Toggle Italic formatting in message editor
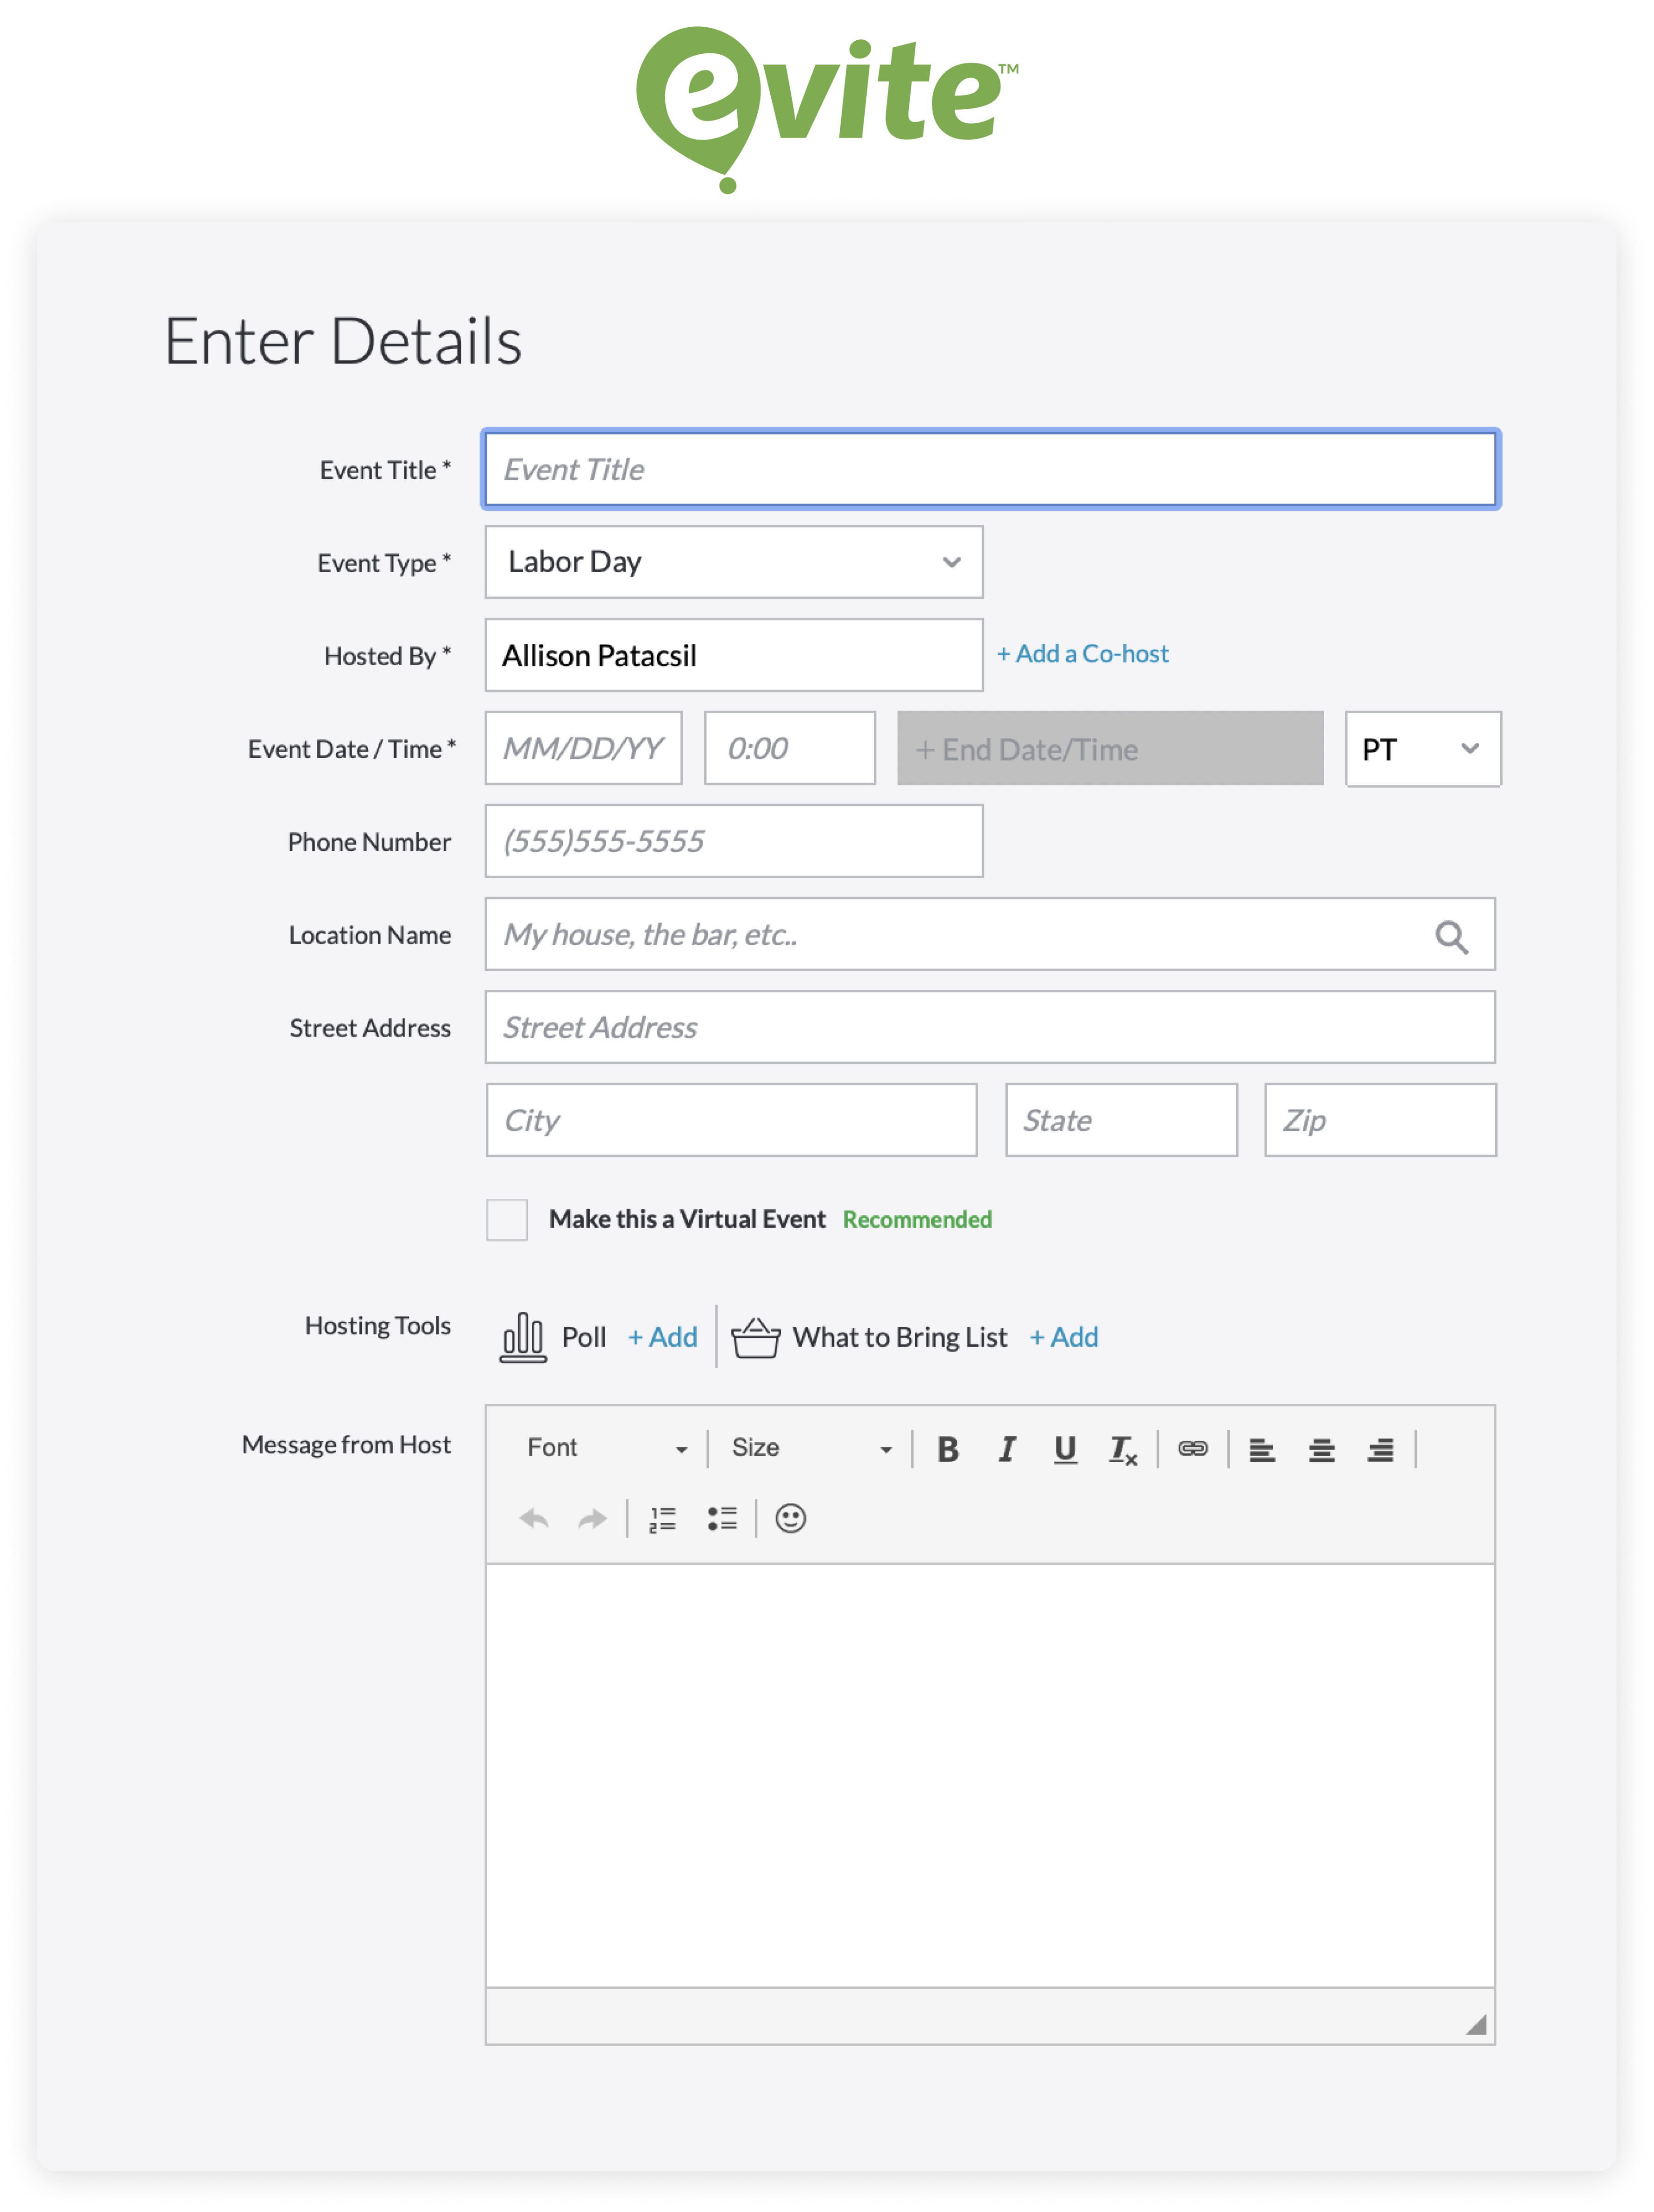 click(x=1007, y=1449)
